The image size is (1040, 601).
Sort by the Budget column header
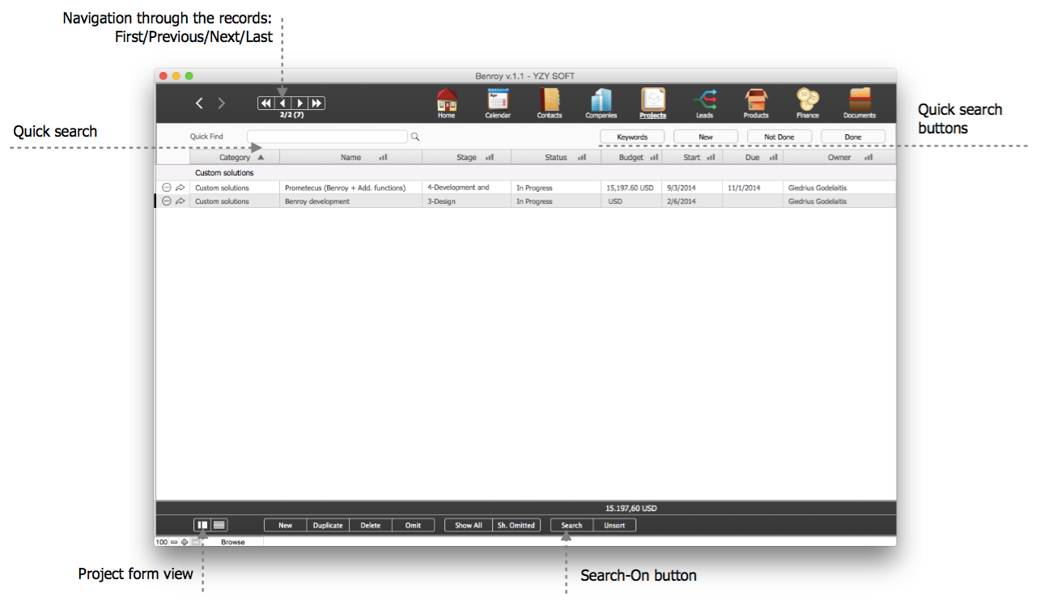(x=631, y=158)
